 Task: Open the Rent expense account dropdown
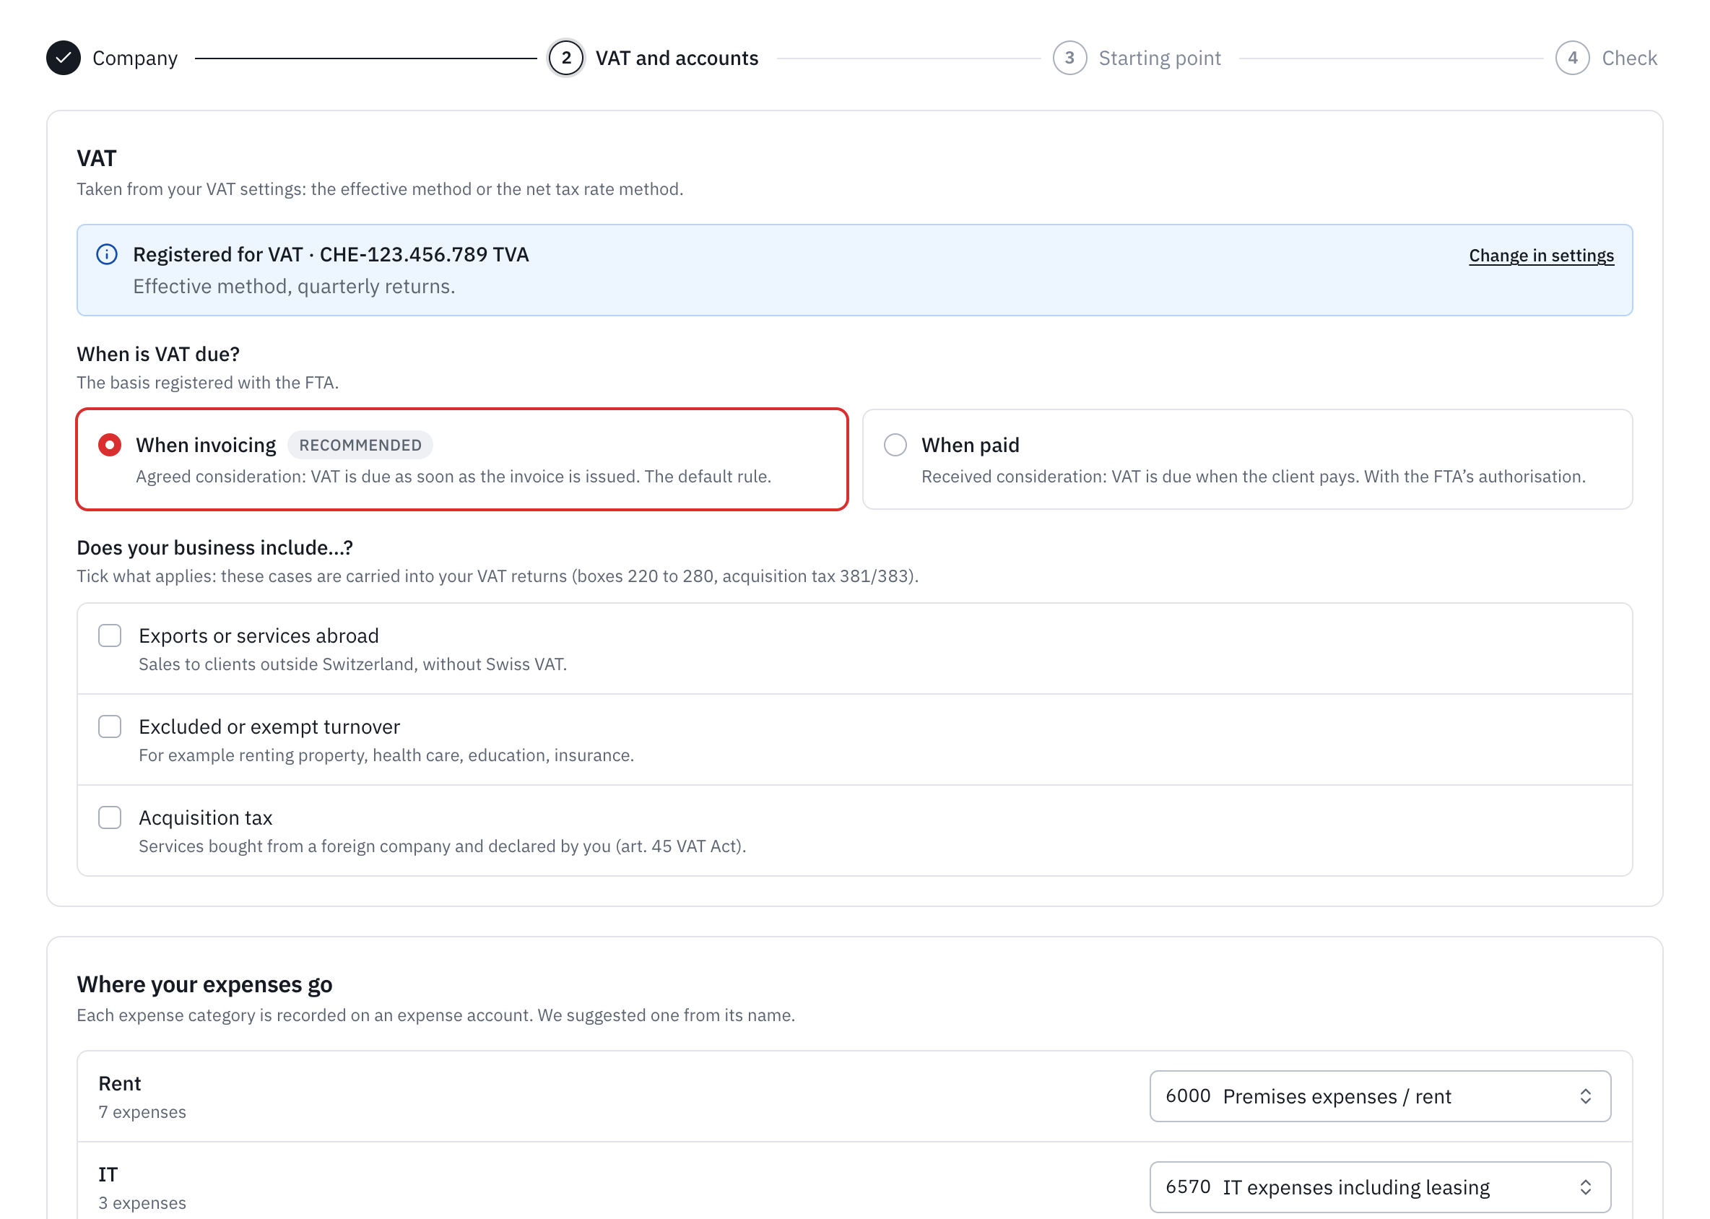pyautogui.click(x=1380, y=1096)
